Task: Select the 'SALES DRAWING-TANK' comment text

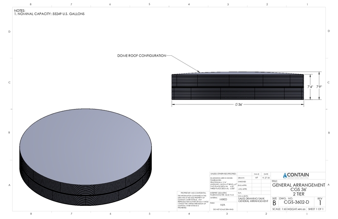Action: click(251, 199)
